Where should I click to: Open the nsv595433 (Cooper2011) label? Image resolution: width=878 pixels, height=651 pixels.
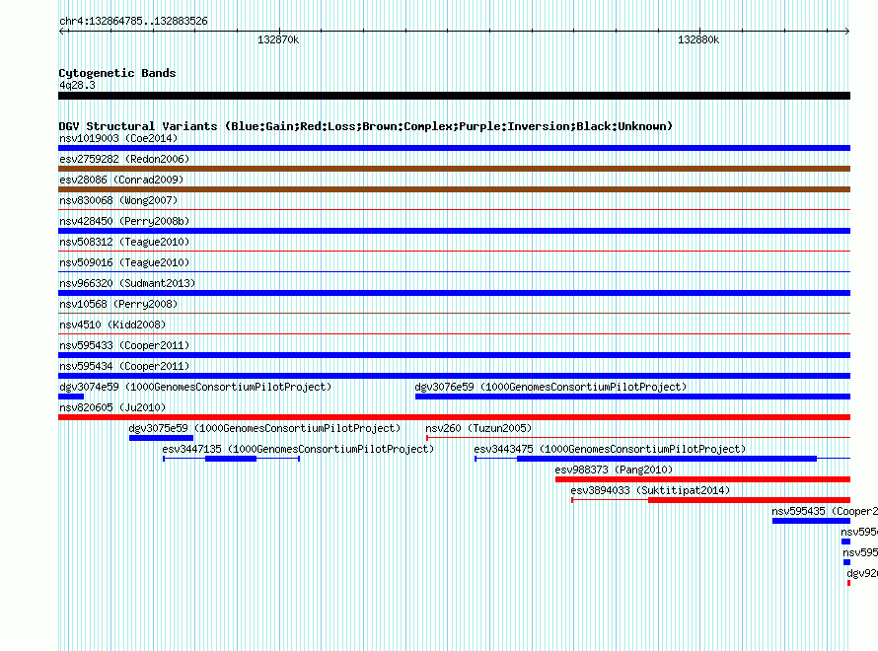tap(124, 345)
